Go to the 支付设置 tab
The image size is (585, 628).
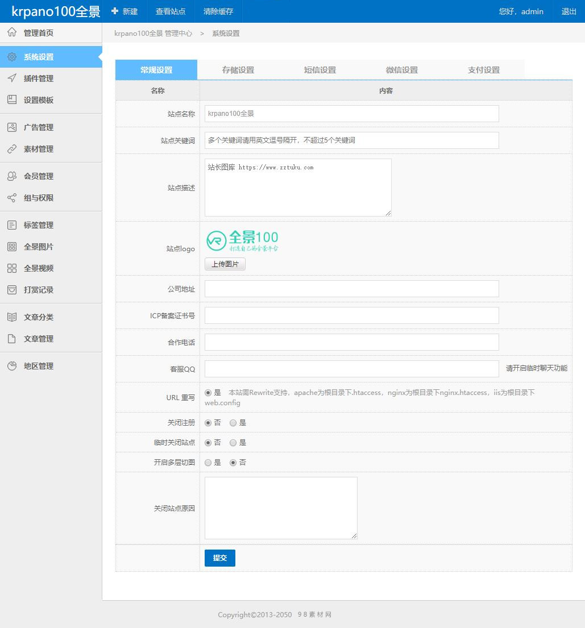[x=484, y=70]
